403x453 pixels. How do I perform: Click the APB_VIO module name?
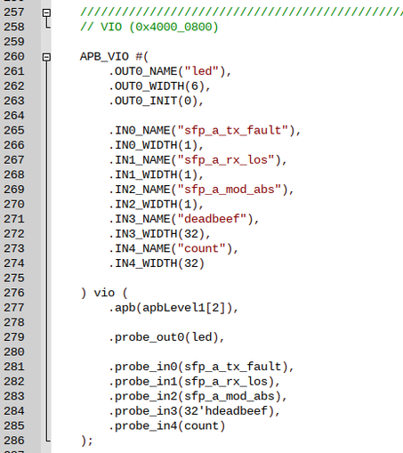pos(104,57)
